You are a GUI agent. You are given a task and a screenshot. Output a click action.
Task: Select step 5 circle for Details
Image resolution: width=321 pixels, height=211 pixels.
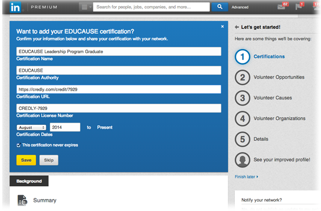tap(243, 139)
